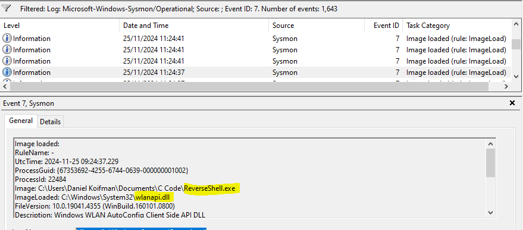The width and height of the screenshot is (523, 230).
Task: Click the event list vertical scrollbar thumb
Action: (x=516, y=44)
